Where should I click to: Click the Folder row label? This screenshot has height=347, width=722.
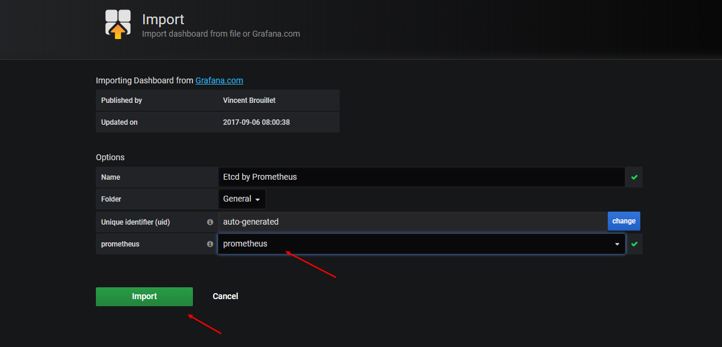tap(111, 199)
